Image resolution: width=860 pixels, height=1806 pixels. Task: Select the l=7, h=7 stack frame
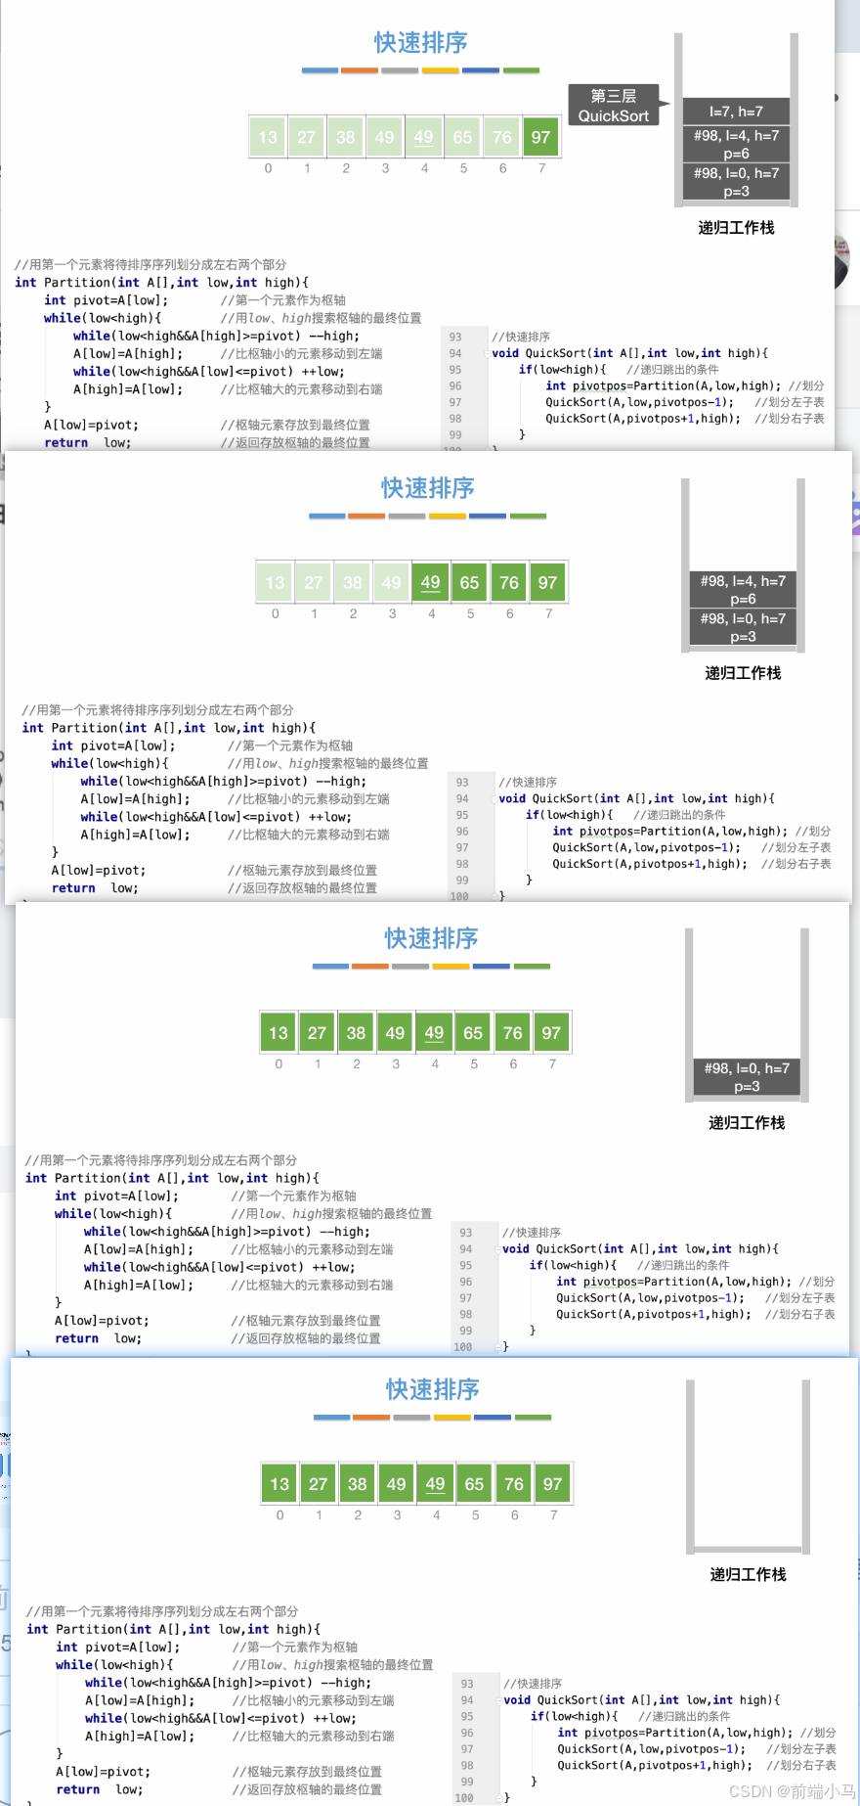coord(736,112)
